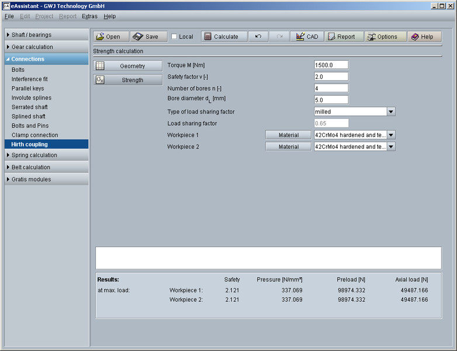The width and height of the screenshot is (457, 351).
Task: Click the undo arrow icon
Action: coord(258,37)
